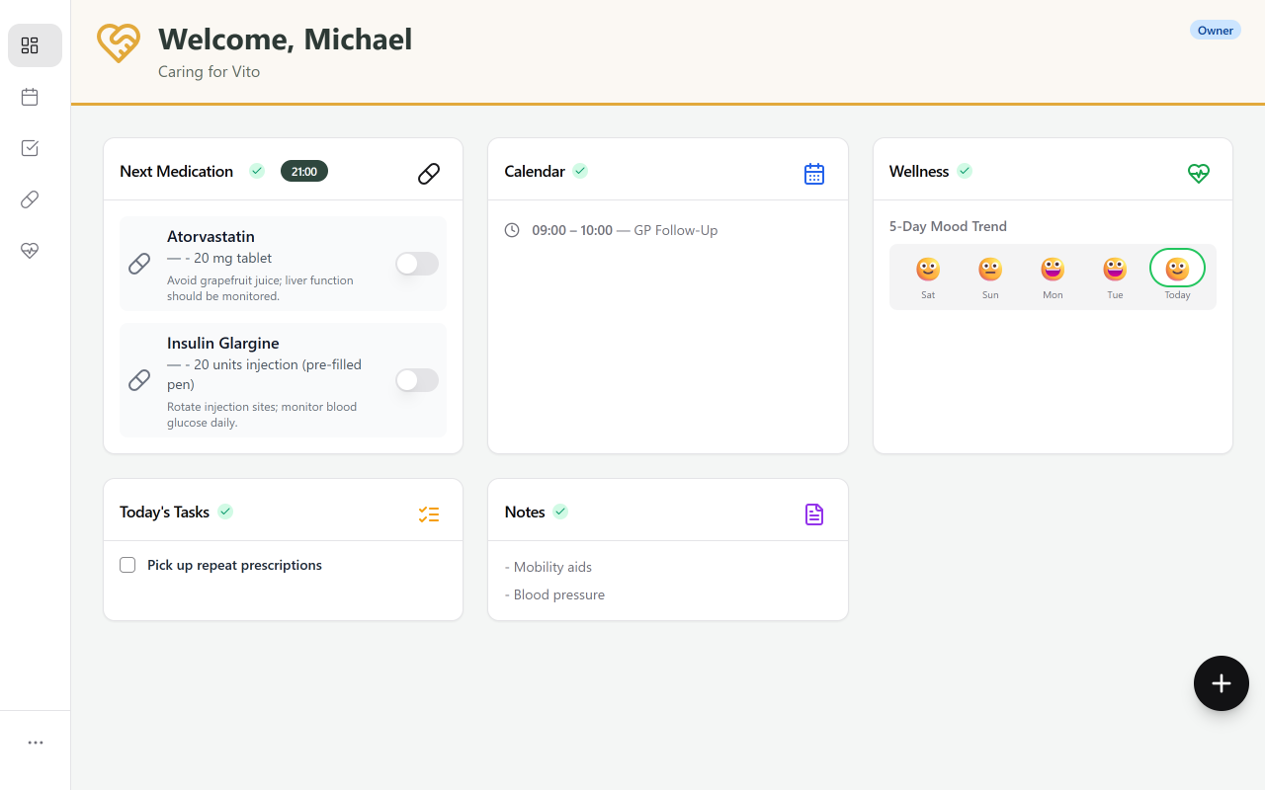1265x790 pixels.
Task: Click the Welcome, Michael heading
Action: click(x=285, y=39)
